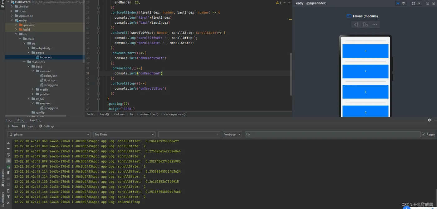Click the previewer back navigation arrow
Viewport: 437px width, 209px height.
[356, 25]
